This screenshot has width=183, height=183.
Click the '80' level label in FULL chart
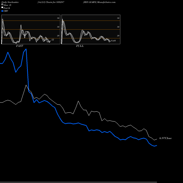tap(118, 18)
